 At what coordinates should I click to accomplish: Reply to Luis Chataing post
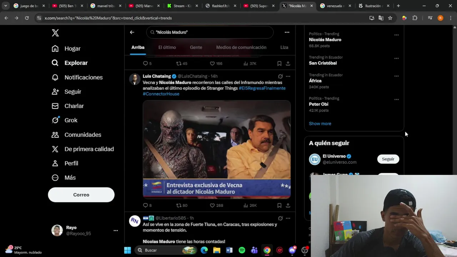point(147,206)
